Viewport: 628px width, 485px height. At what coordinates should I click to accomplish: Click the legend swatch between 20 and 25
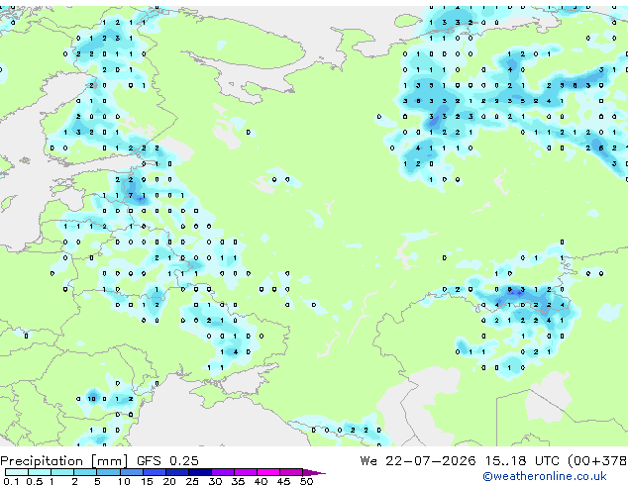177,472
